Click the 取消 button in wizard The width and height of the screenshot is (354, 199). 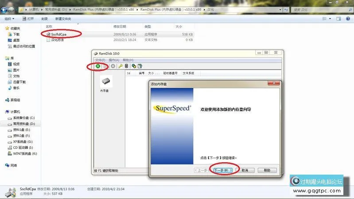(x=245, y=170)
